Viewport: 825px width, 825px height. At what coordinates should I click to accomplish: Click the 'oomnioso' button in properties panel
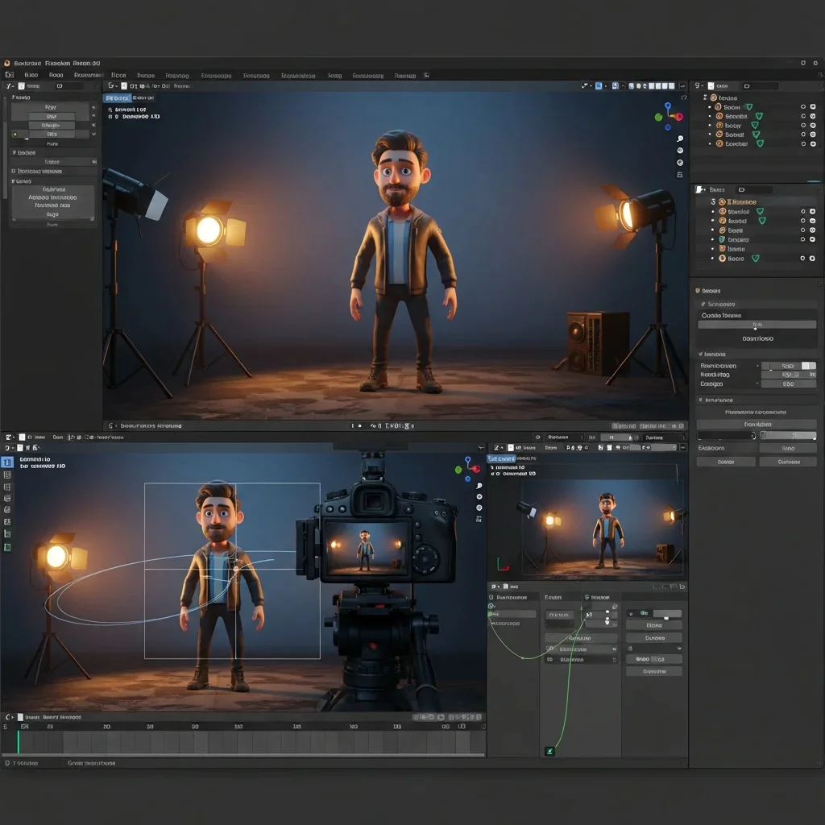pos(757,338)
